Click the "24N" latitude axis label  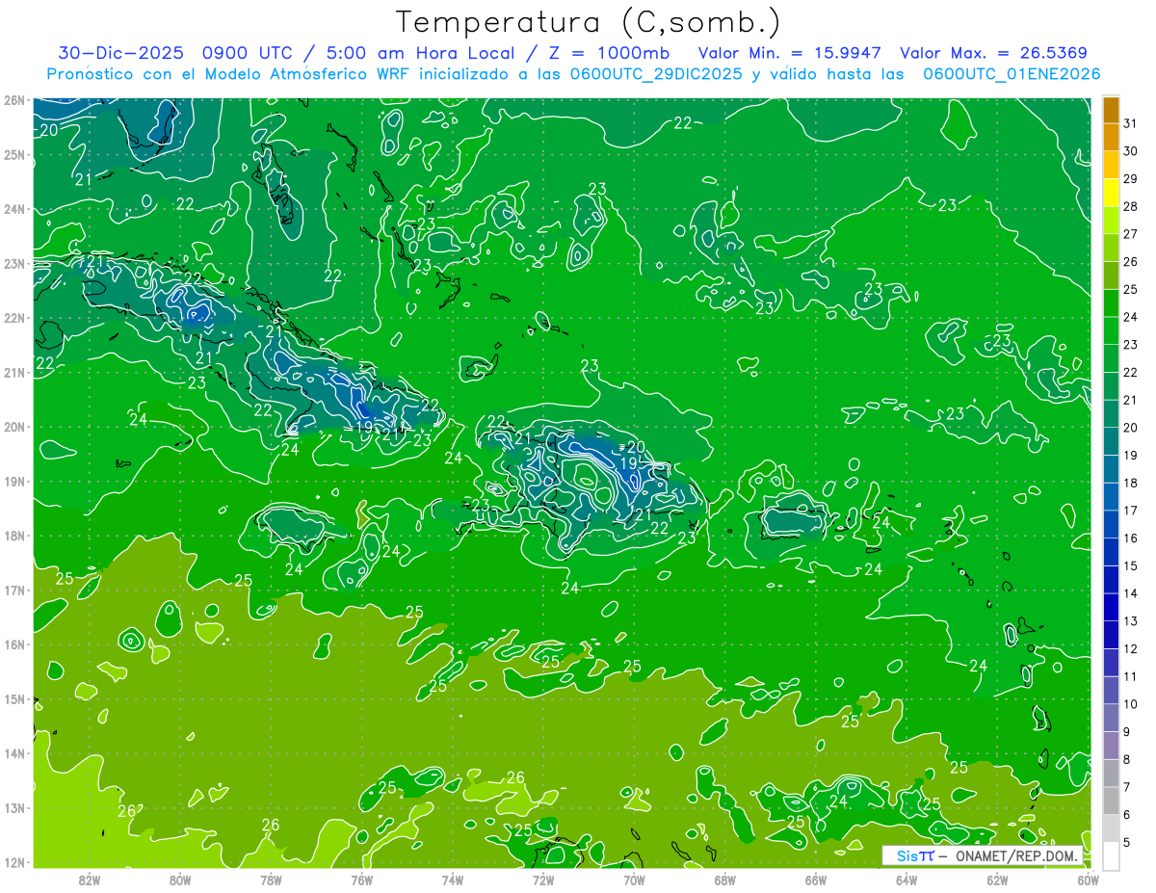(14, 209)
